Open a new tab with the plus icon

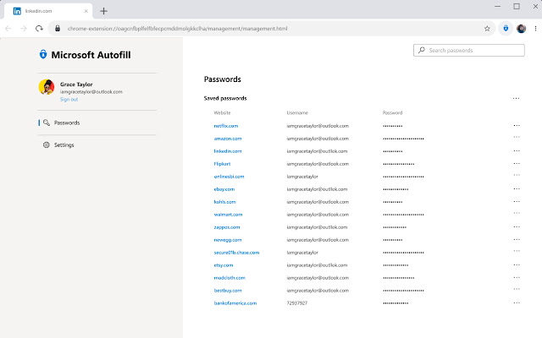pyautogui.click(x=103, y=11)
